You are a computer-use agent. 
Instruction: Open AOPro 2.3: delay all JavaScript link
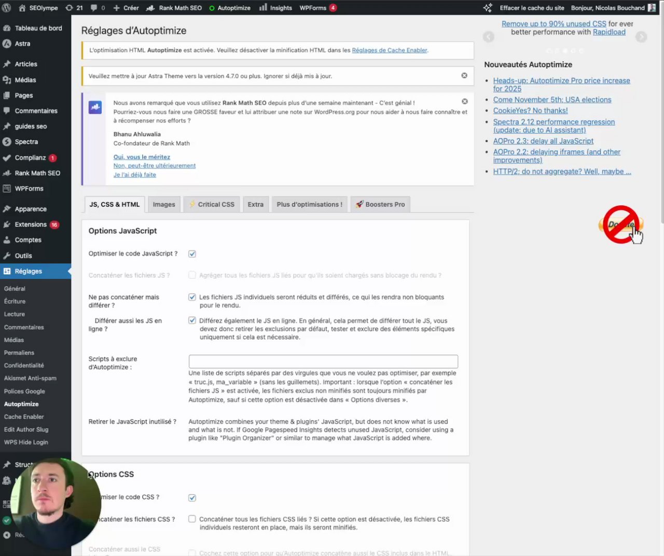543,141
